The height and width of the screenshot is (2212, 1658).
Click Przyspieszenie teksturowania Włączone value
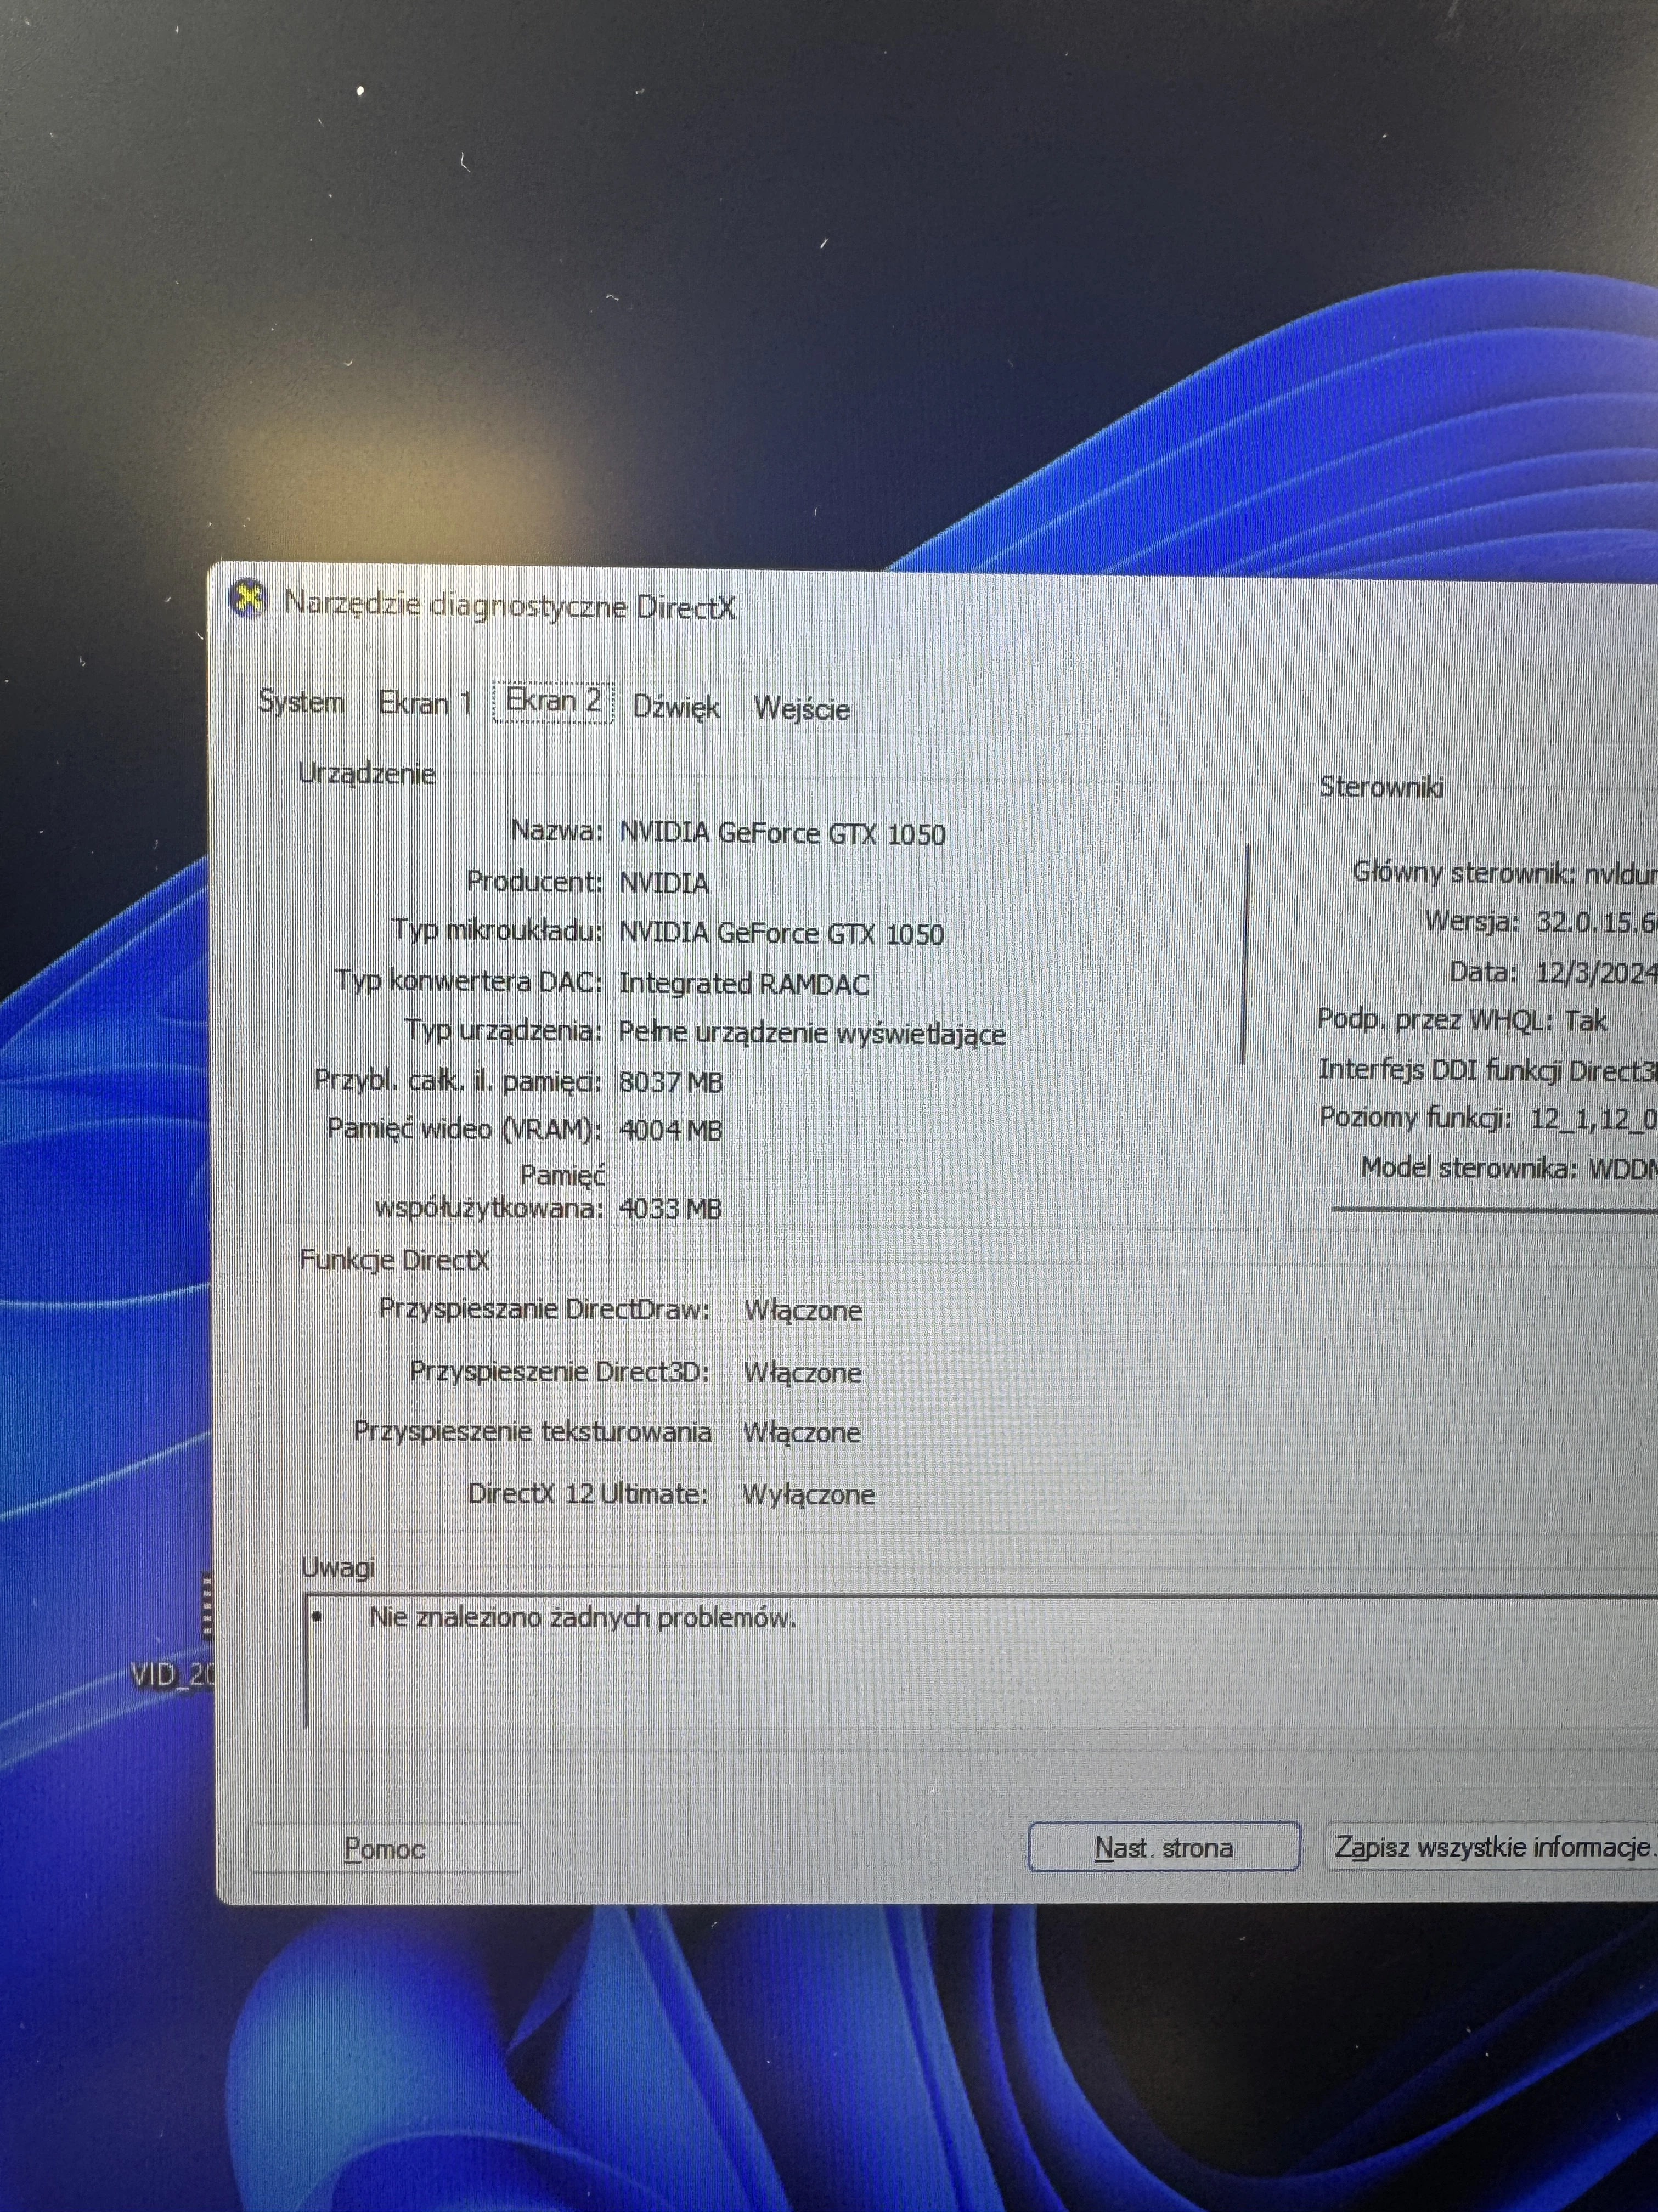[x=801, y=1432]
